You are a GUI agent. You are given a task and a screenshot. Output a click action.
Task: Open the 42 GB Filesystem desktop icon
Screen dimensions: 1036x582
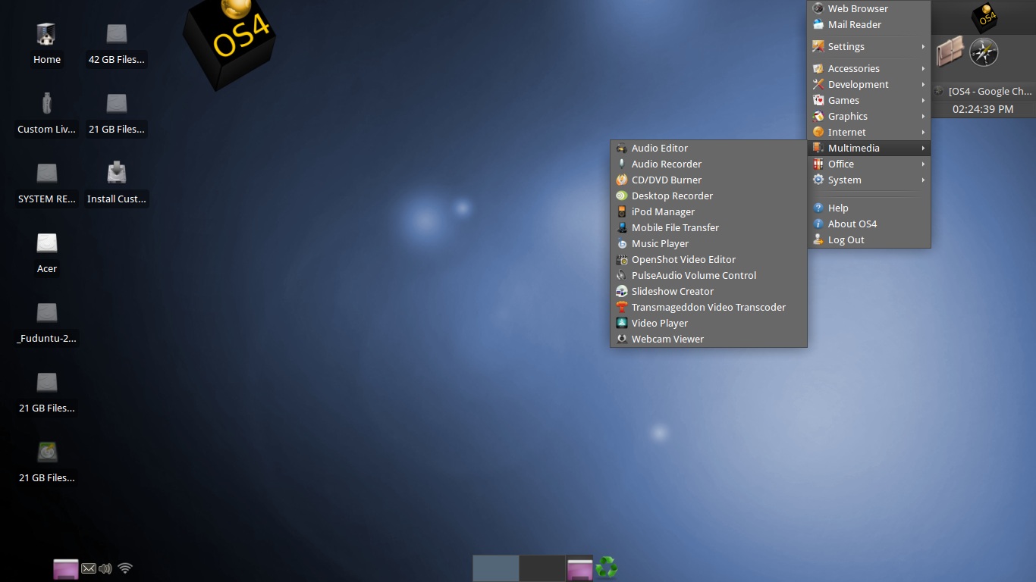coord(117,44)
